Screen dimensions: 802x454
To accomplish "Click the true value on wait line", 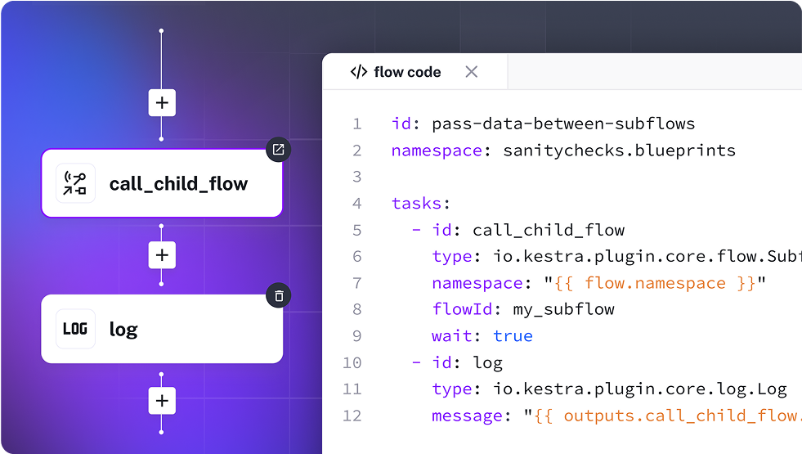I will [x=513, y=336].
